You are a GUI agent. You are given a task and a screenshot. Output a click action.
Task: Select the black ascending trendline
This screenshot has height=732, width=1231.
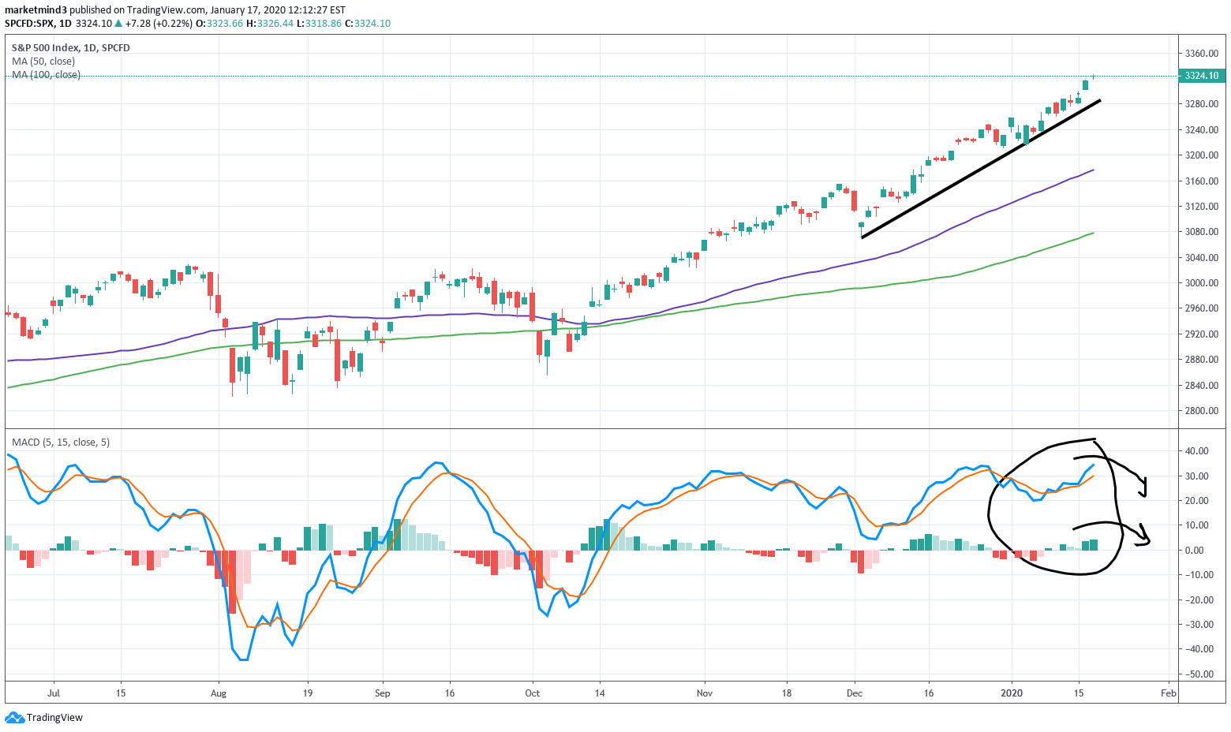pos(978,170)
